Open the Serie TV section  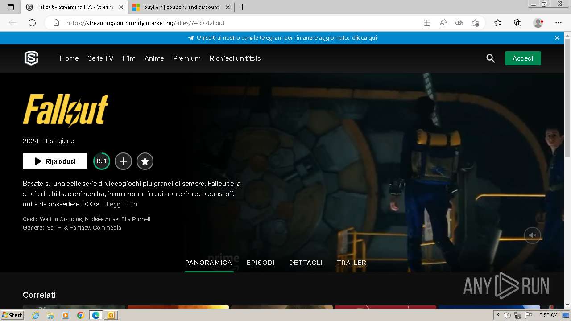[100, 58]
